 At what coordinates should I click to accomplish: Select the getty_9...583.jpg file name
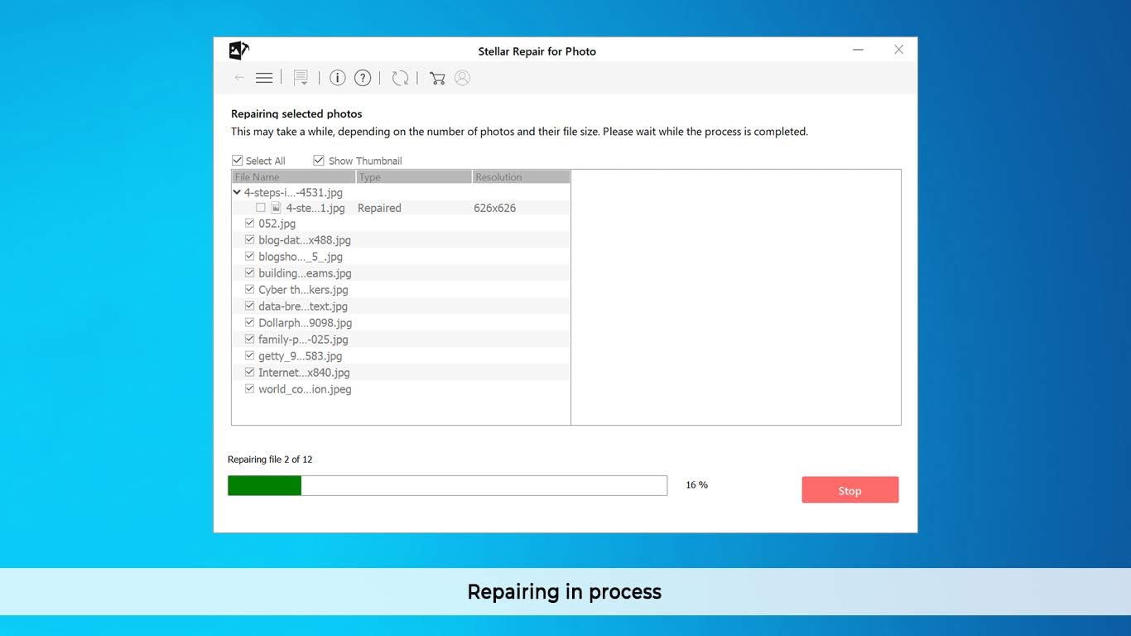click(x=301, y=356)
